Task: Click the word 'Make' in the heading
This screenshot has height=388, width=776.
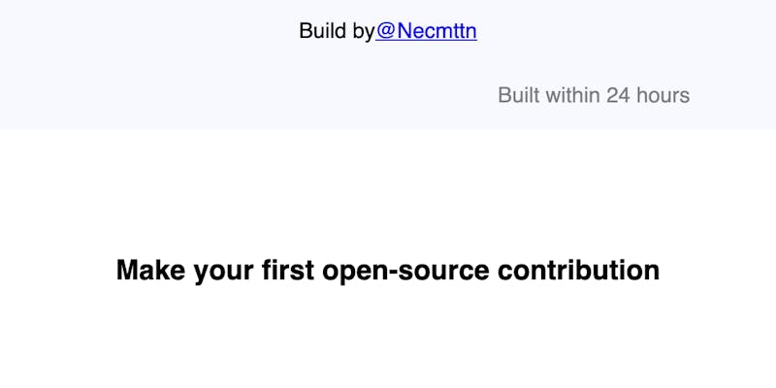Action: (x=151, y=271)
